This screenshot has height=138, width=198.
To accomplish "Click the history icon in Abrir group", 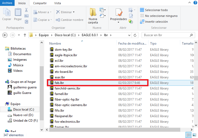I will click(x=131, y=22).
